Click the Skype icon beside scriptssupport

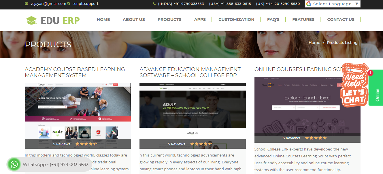tap(68, 4)
